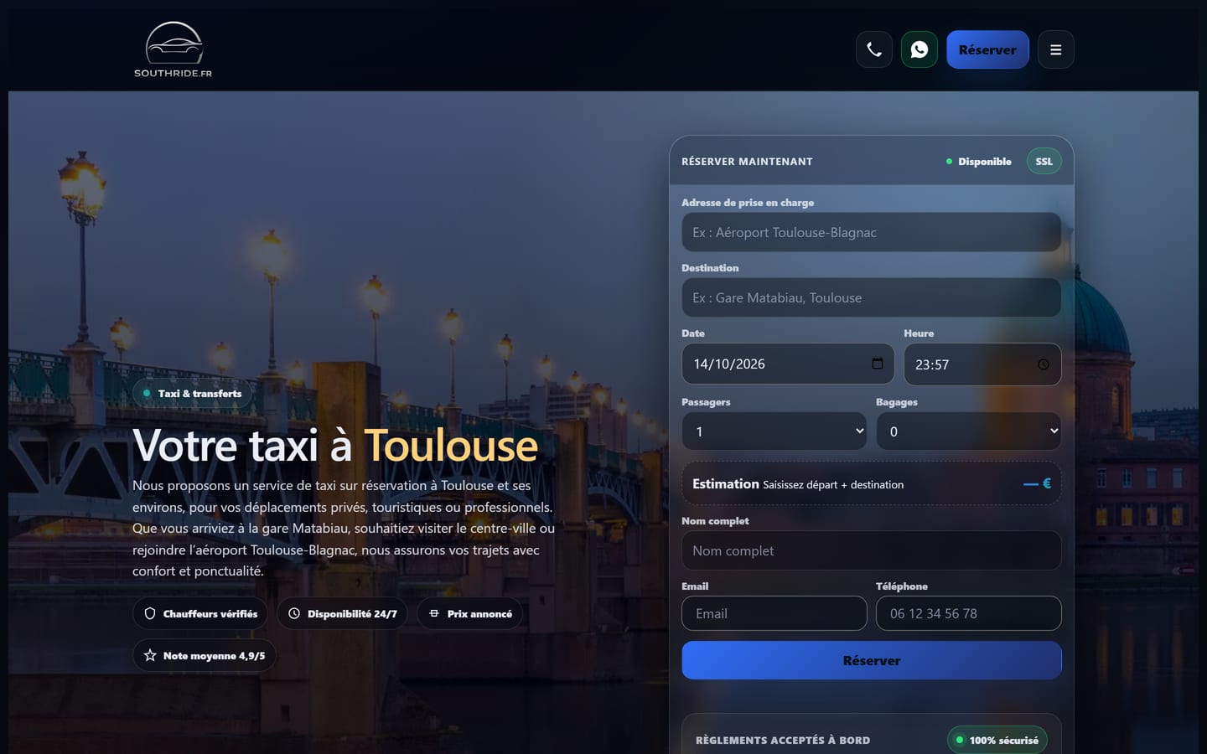Open the hamburger menu
The image size is (1207, 754).
(1056, 49)
